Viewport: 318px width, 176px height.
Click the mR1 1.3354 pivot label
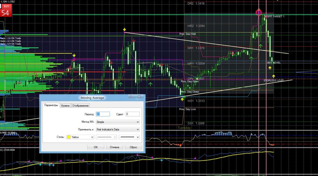click(x=196, y=63)
